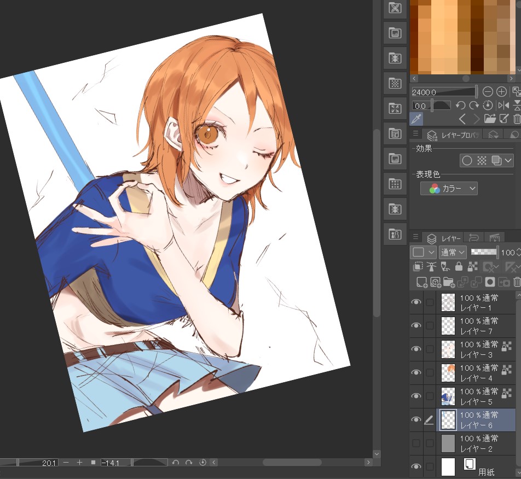Enable tone effect in layer properties

(x=482, y=161)
